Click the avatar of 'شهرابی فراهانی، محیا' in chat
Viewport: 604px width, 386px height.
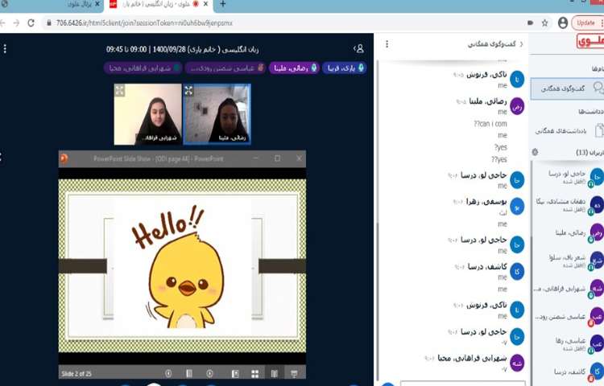pos(517,363)
